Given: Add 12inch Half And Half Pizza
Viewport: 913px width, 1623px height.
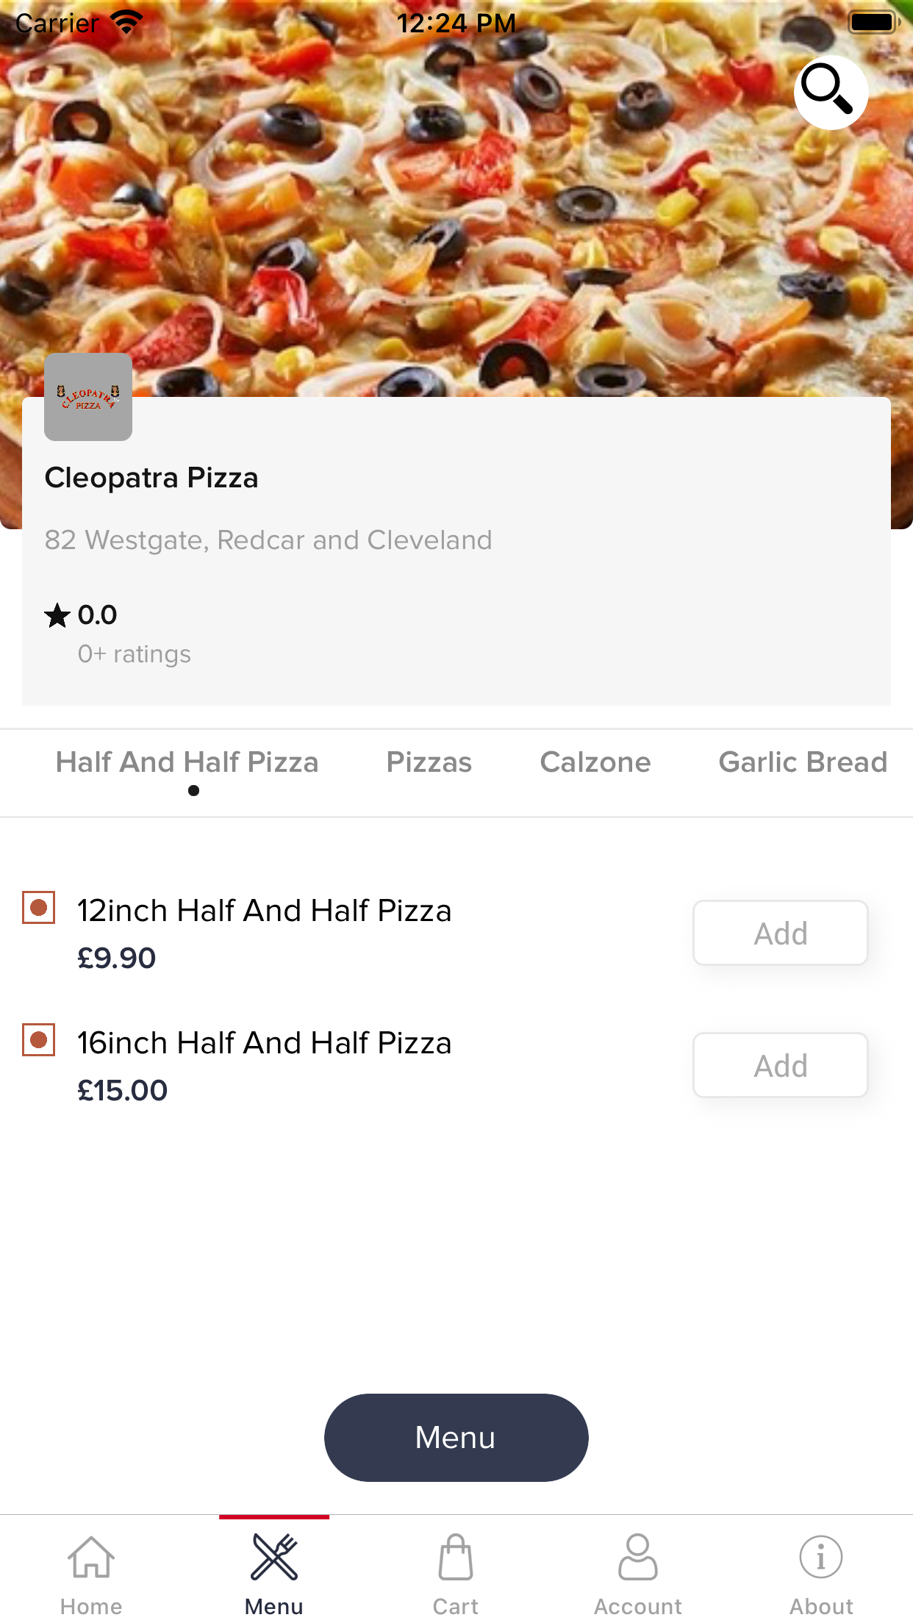Looking at the screenshot, I should [780, 933].
